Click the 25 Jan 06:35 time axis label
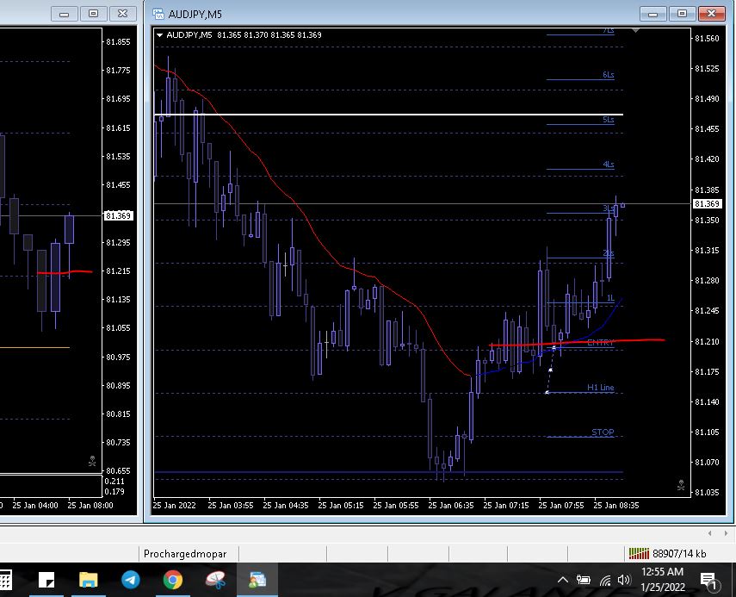The width and height of the screenshot is (736, 597). click(450, 506)
